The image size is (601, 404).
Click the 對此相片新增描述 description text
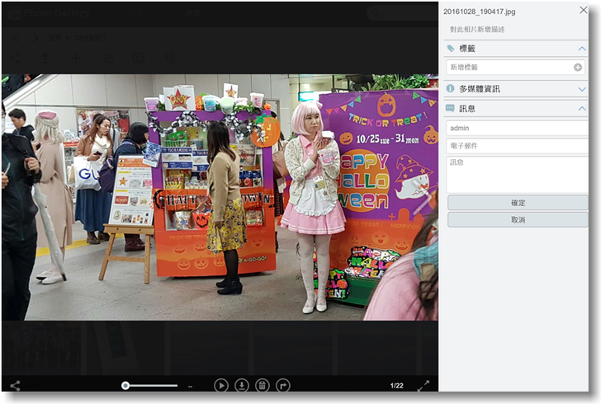pos(477,30)
